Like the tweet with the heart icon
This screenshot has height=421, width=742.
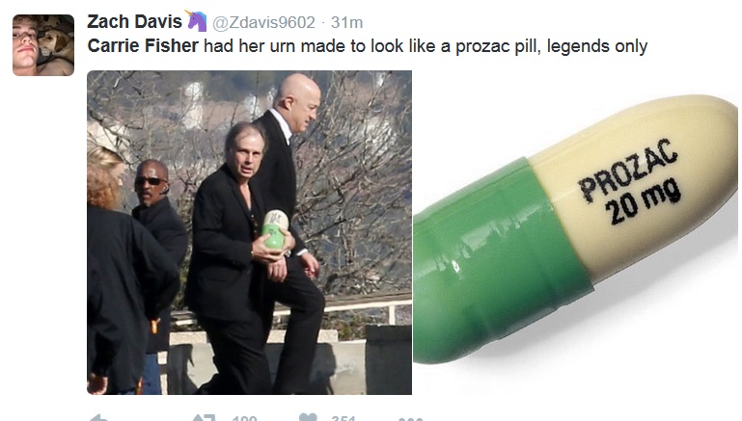(x=308, y=418)
